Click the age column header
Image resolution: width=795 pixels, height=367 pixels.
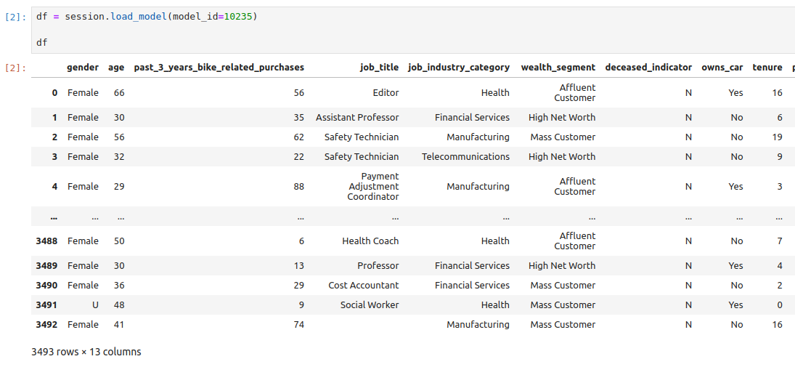pyautogui.click(x=116, y=68)
